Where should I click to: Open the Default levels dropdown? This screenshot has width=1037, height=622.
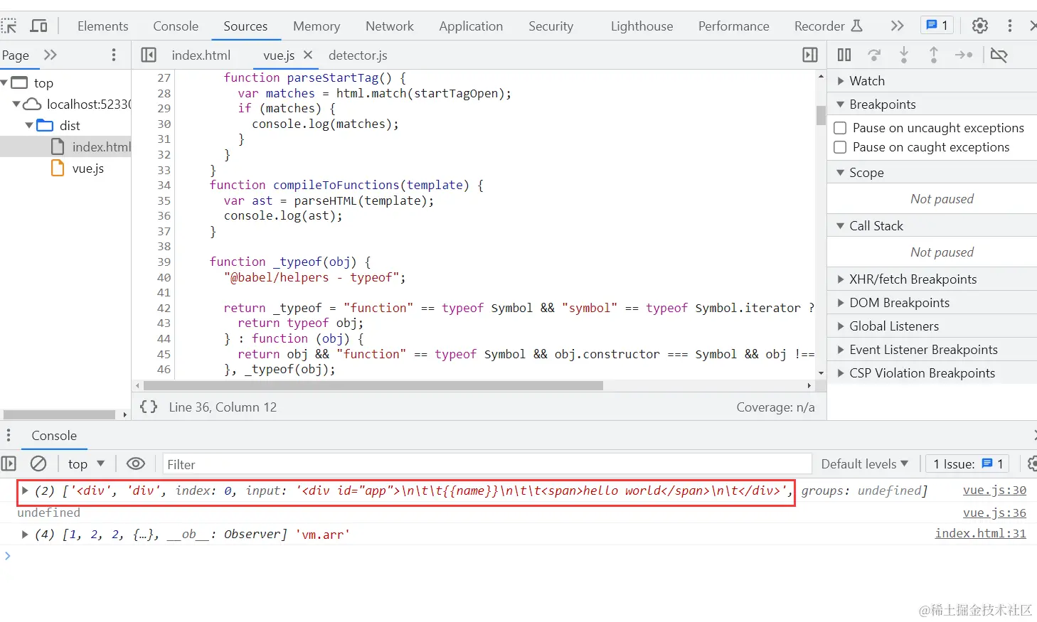coord(865,463)
